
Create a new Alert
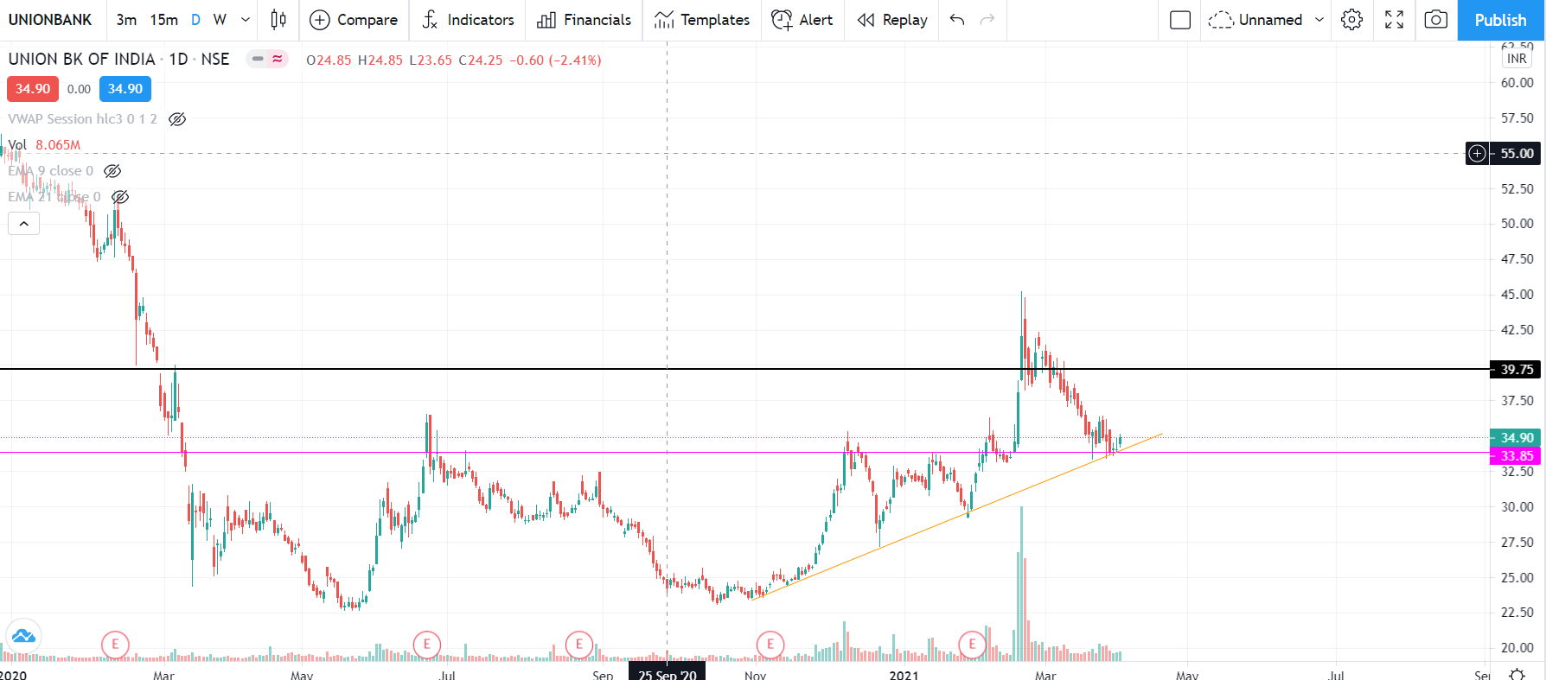pos(802,20)
